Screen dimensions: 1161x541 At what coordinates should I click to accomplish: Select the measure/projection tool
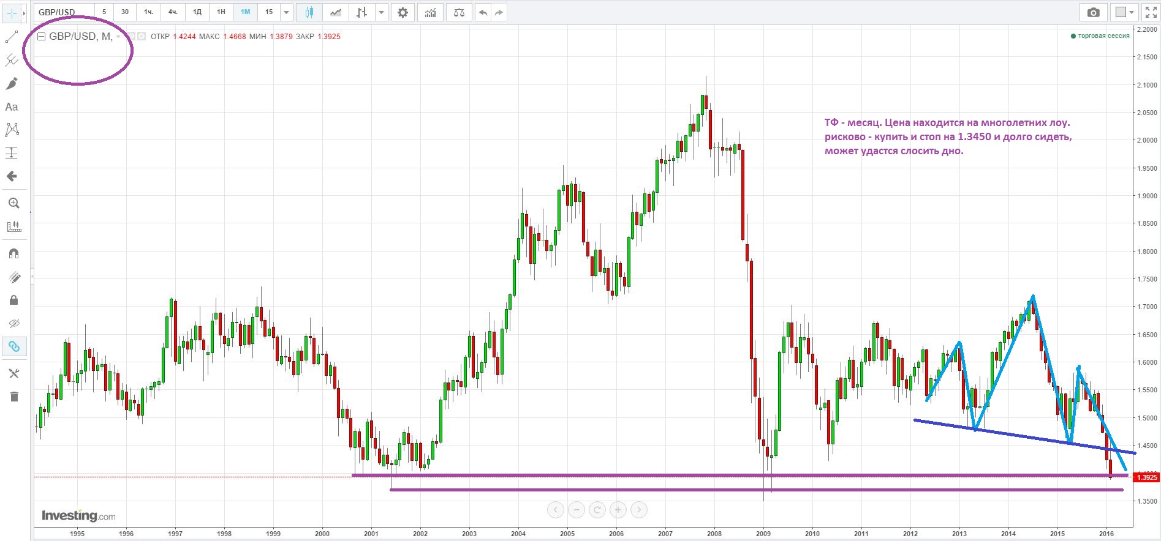click(12, 153)
